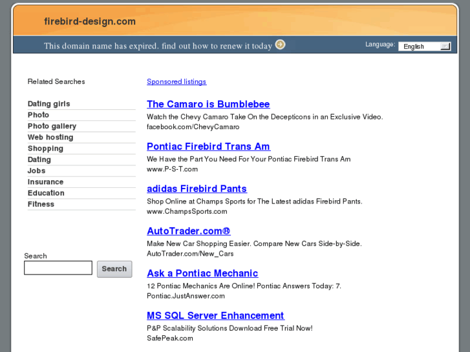470x352 pixels.
Task: Click www.P-S-T.com URL text
Action: [173, 169]
